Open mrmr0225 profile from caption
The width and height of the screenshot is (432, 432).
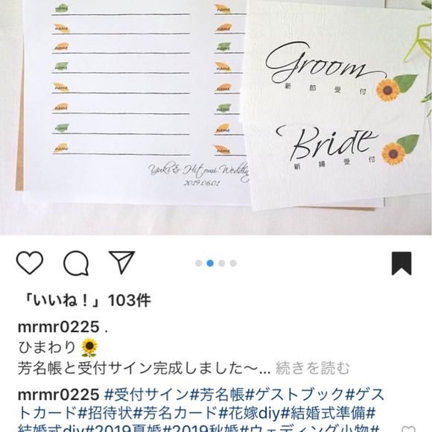coord(58,327)
